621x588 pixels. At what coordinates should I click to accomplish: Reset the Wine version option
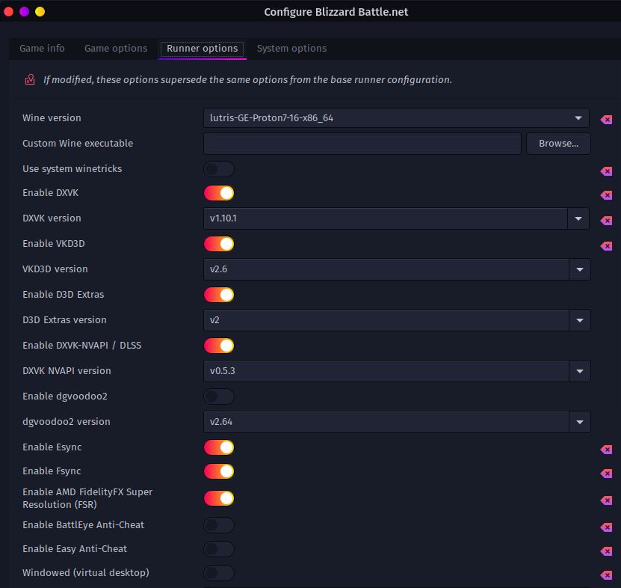pyautogui.click(x=606, y=120)
